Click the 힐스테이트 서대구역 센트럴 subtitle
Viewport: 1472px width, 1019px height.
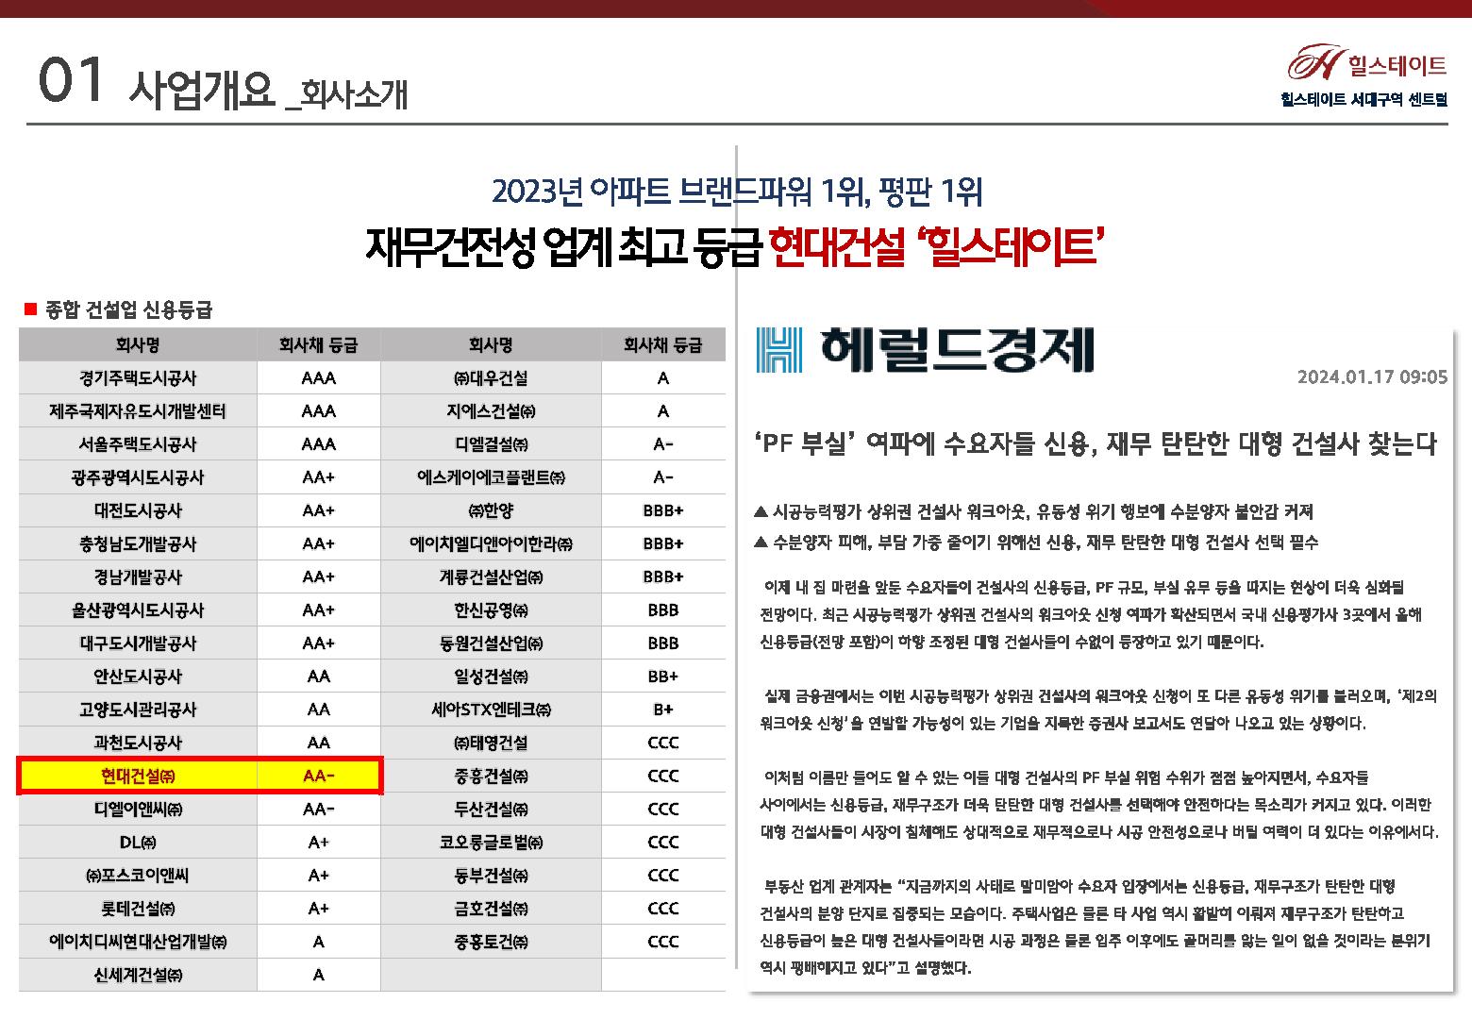click(x=1363, y=99)
